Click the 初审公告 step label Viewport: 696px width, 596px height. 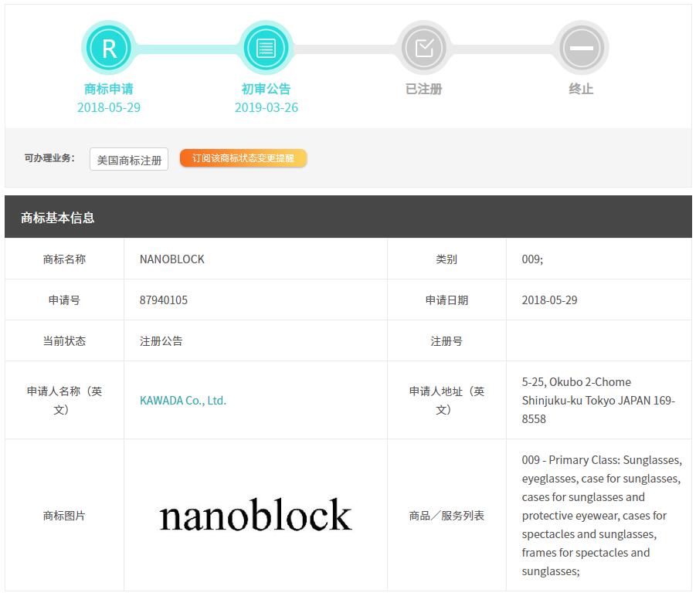tap(266, 89)
